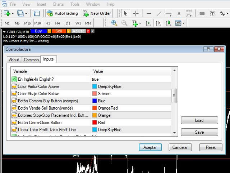Image resolution: width=230 pixels, height=173 pixels.
Task: Select the D1 timeframe
Action: (68, 23)
